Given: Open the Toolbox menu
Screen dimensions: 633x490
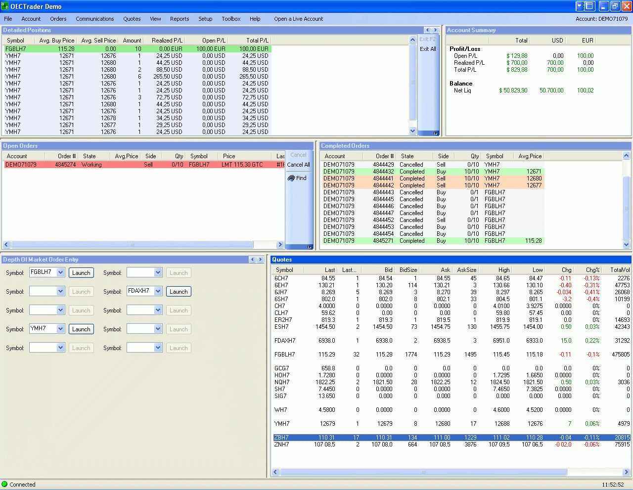Looking at the screenshot, I should point(231,19).
